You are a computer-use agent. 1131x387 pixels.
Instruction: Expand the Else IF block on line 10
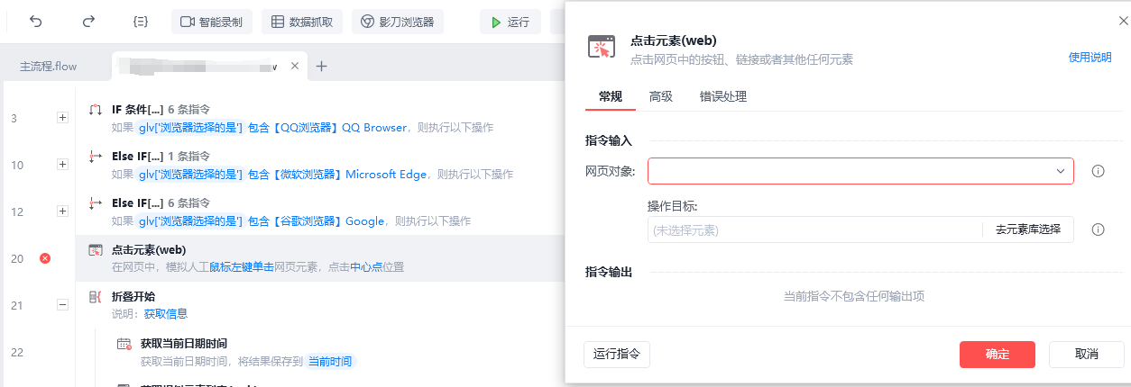62,164
